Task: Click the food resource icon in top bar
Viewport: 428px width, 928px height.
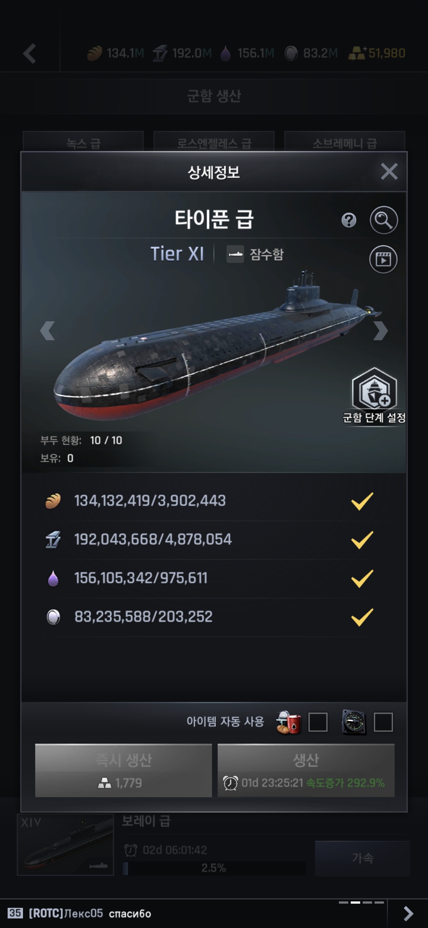Action: click(x=95, y=54)
